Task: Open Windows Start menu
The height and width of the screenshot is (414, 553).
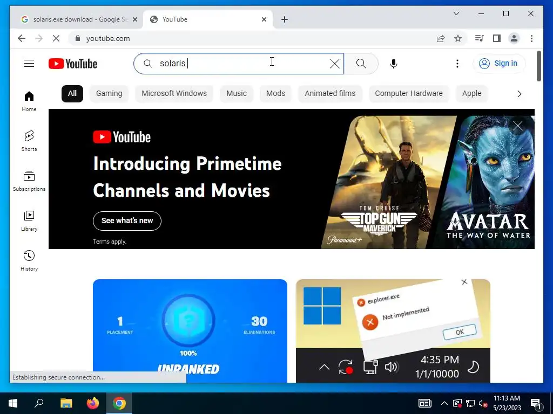Action: click(13, 403)
